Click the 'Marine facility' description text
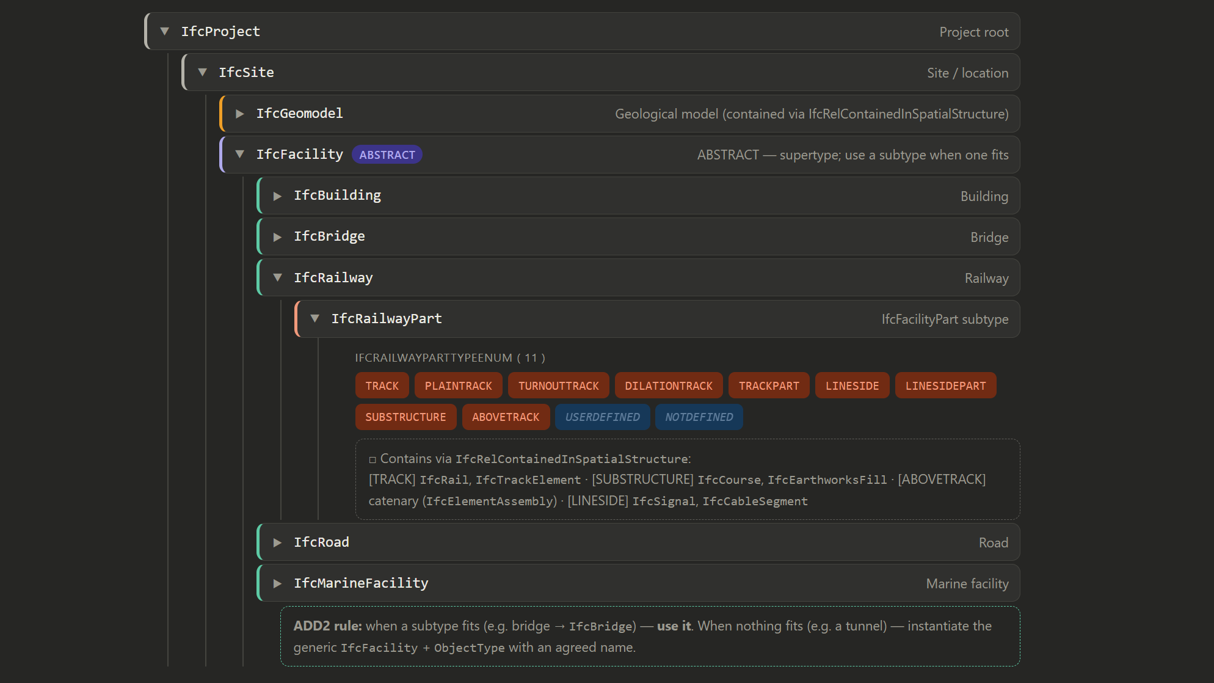The width and height of the screenshot is (1214, 683). click(967, 583)
